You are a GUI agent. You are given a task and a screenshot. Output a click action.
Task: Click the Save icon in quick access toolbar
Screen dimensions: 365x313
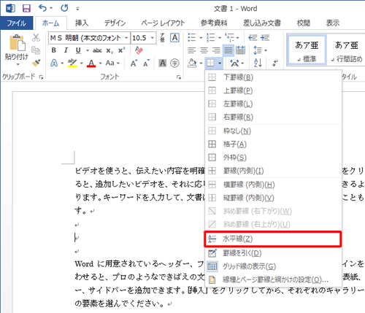tap(26, 9)
